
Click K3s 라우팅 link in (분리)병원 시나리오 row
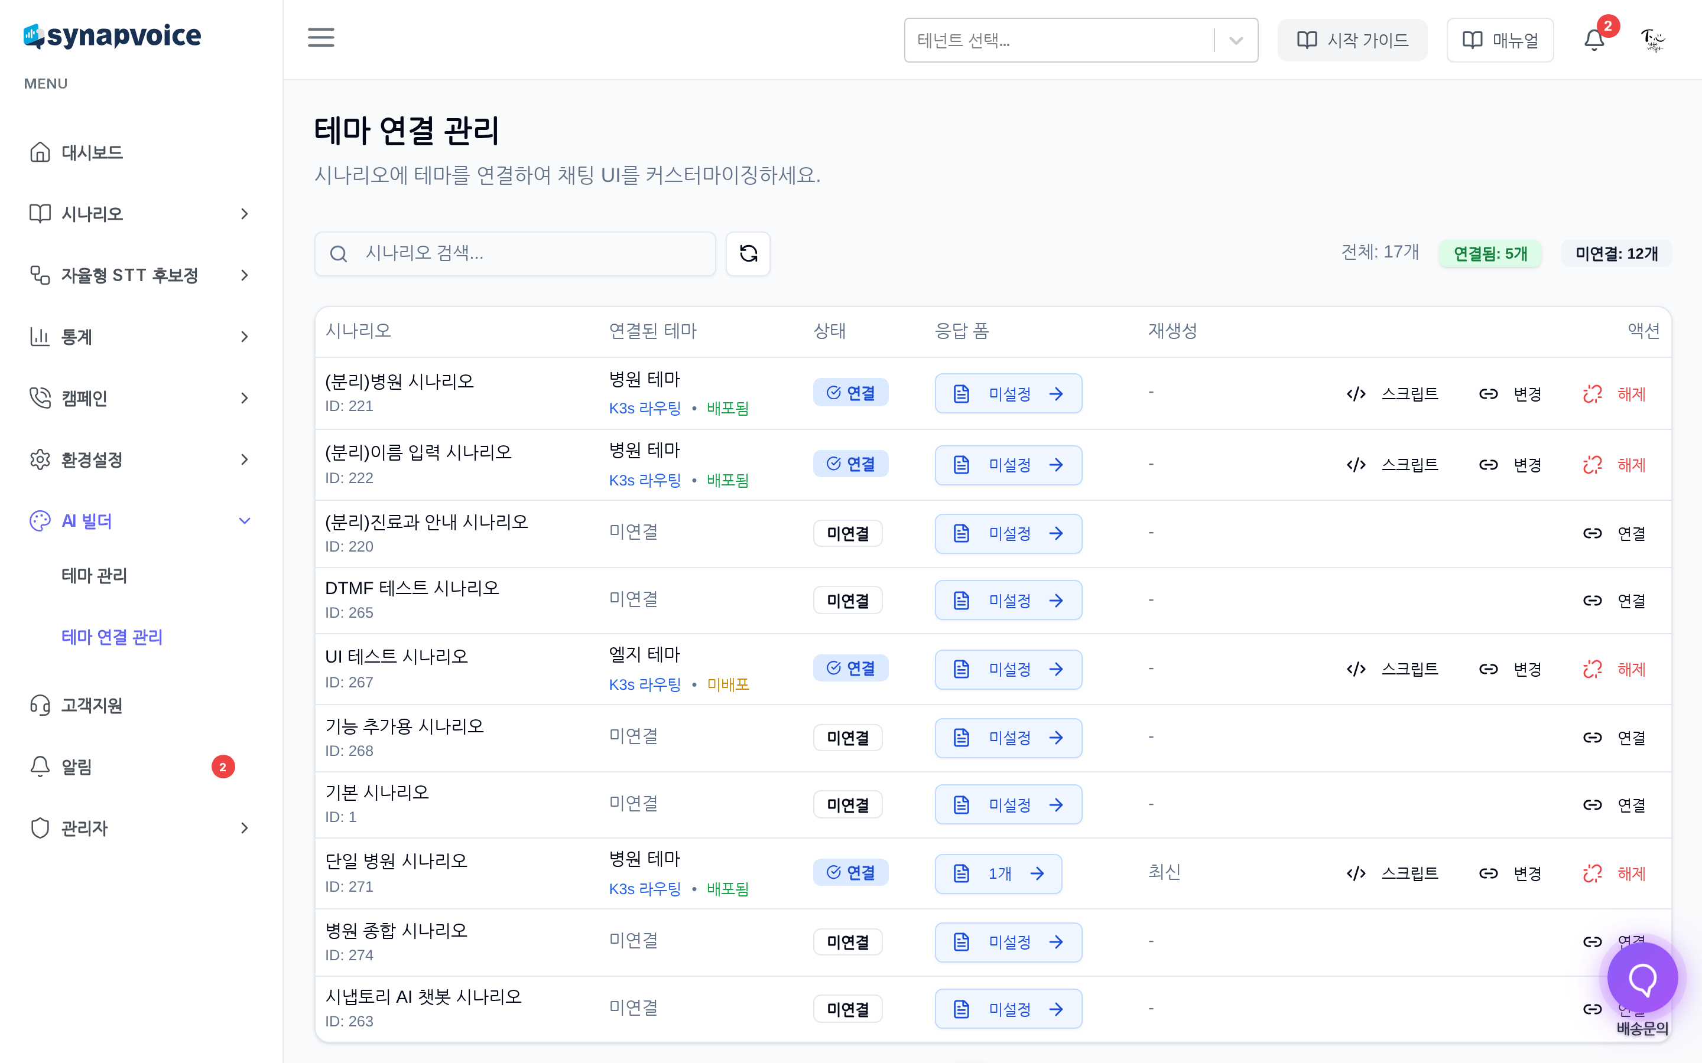click(644, 409)
